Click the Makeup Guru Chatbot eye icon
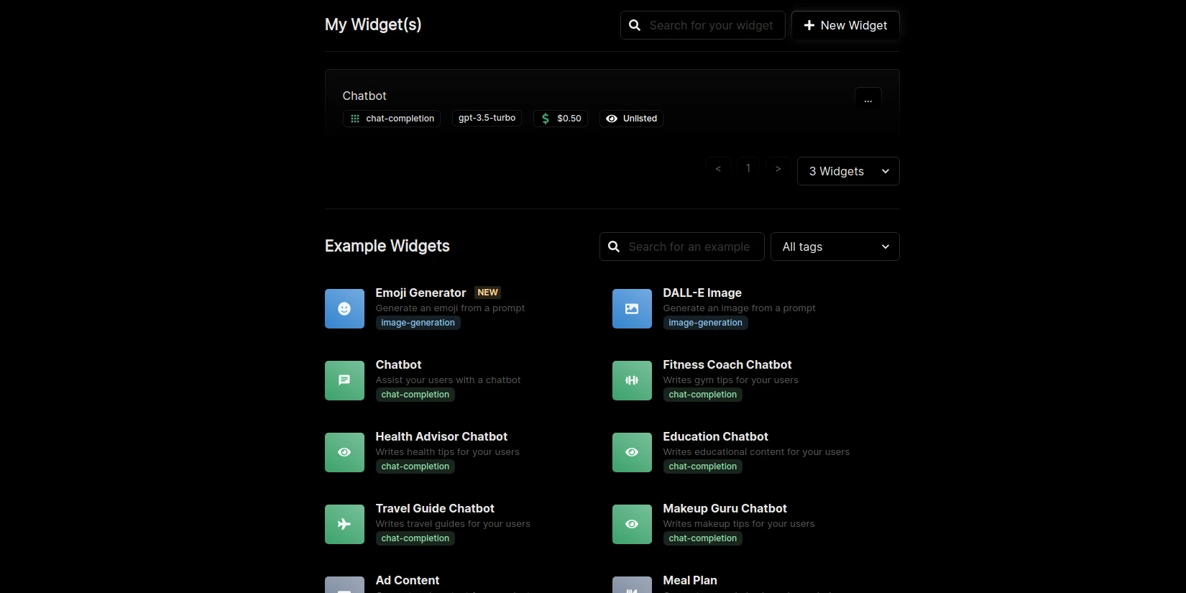The width and height of the screenshot is (1186, 593). coord(632,524)
